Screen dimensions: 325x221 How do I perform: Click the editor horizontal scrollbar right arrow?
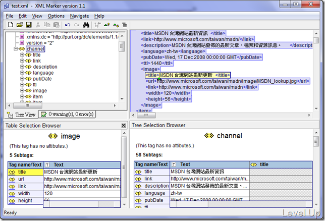click(x=309, y=115)
